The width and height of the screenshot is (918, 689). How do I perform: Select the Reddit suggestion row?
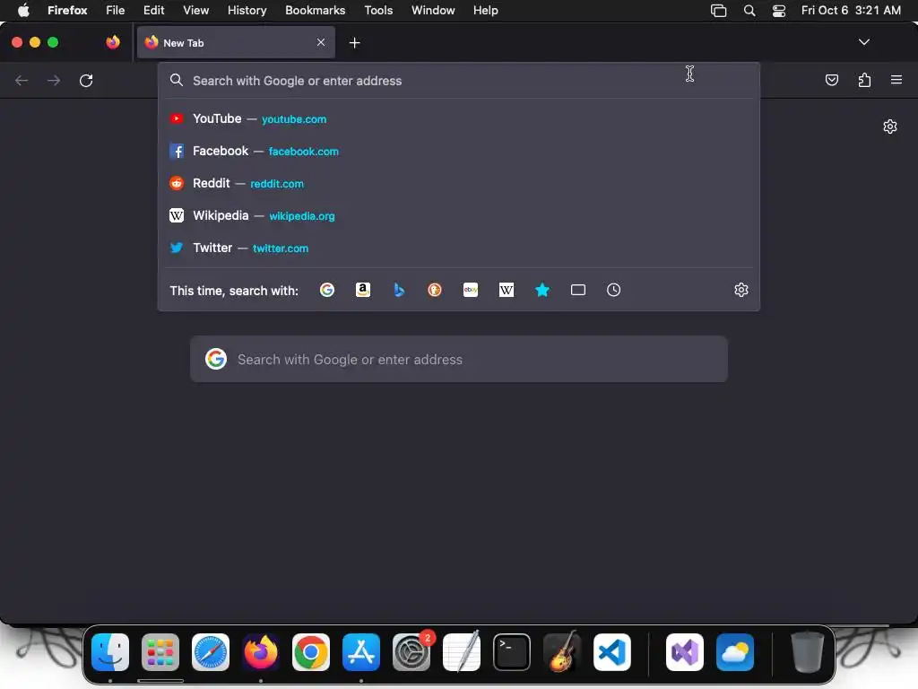(459, 183)
